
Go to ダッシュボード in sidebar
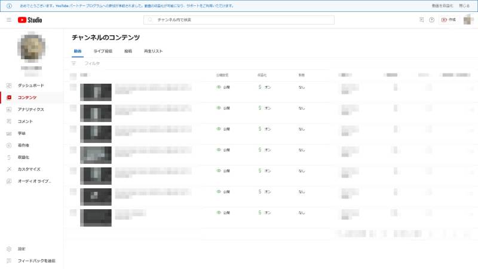(x=32, y=85)
